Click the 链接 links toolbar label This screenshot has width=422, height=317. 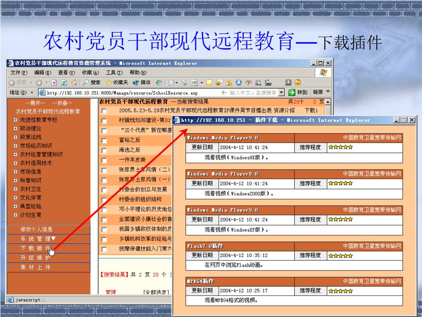pos(318,92)
